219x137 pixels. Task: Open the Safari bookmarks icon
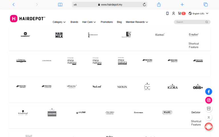pyautogui.click(x=60, y=5)
